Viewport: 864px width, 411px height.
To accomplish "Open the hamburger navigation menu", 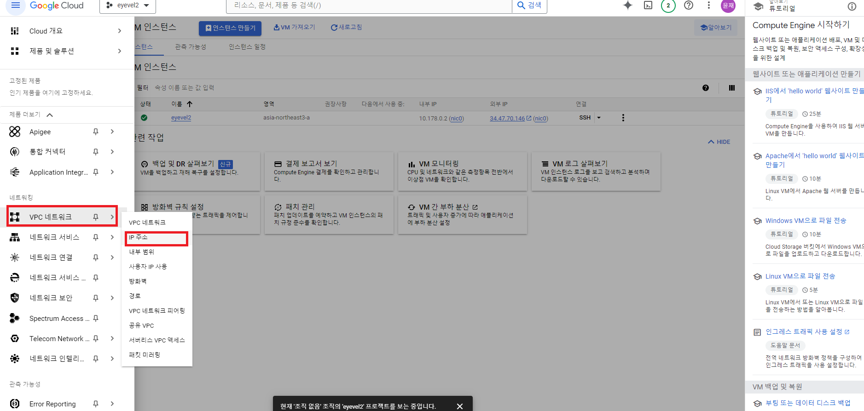I will click(x=16, y=6).
